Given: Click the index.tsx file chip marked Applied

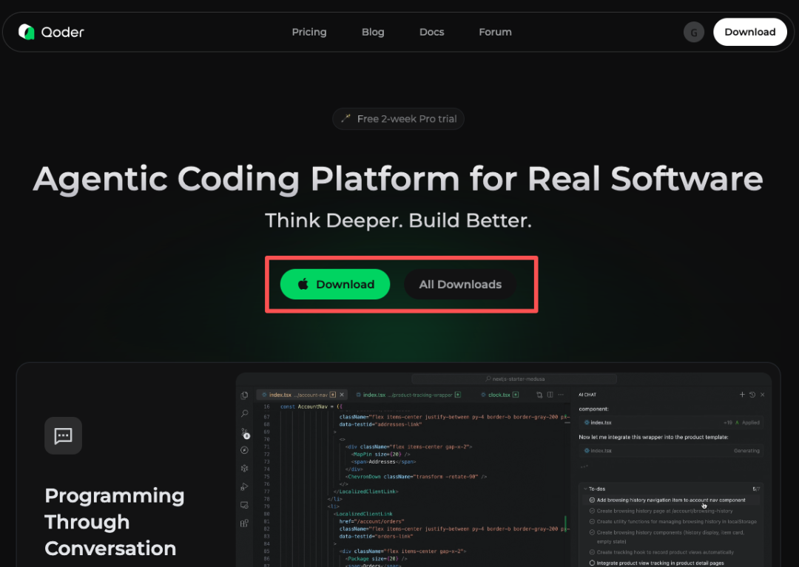Looking at the screenshot, I should [x=671, y=422].
